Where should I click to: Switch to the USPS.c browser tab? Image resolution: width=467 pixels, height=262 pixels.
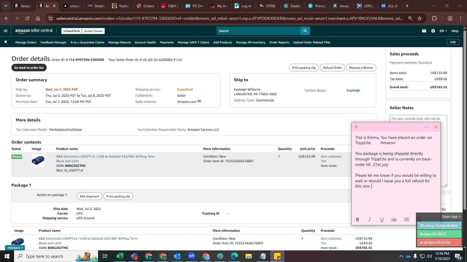(366, 6)
